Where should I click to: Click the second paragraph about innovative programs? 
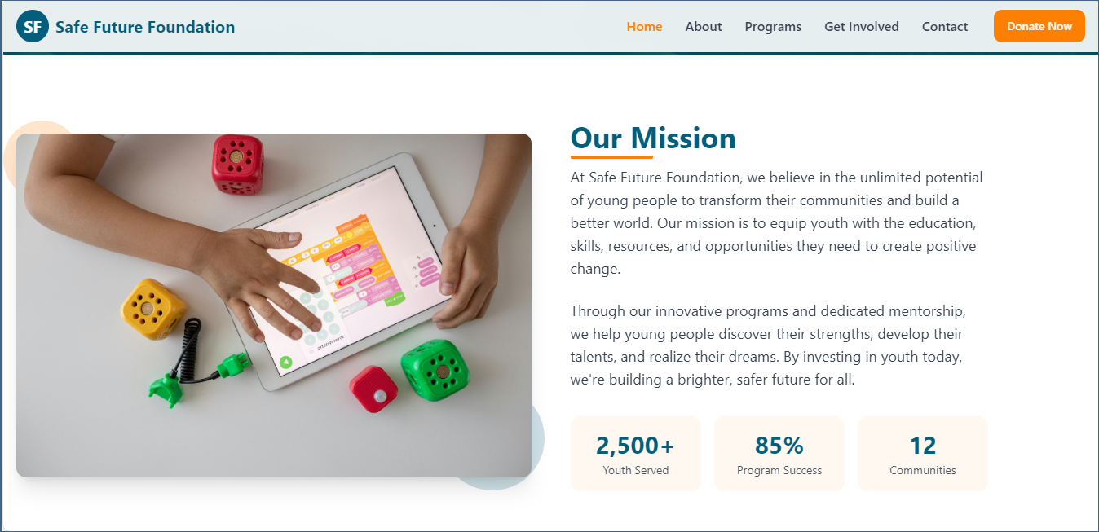click(x=767, y=345)
